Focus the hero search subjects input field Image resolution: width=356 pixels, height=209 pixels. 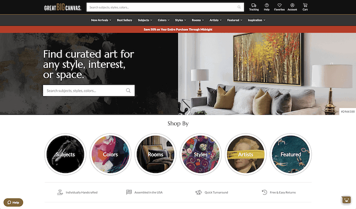click(84, 91)
